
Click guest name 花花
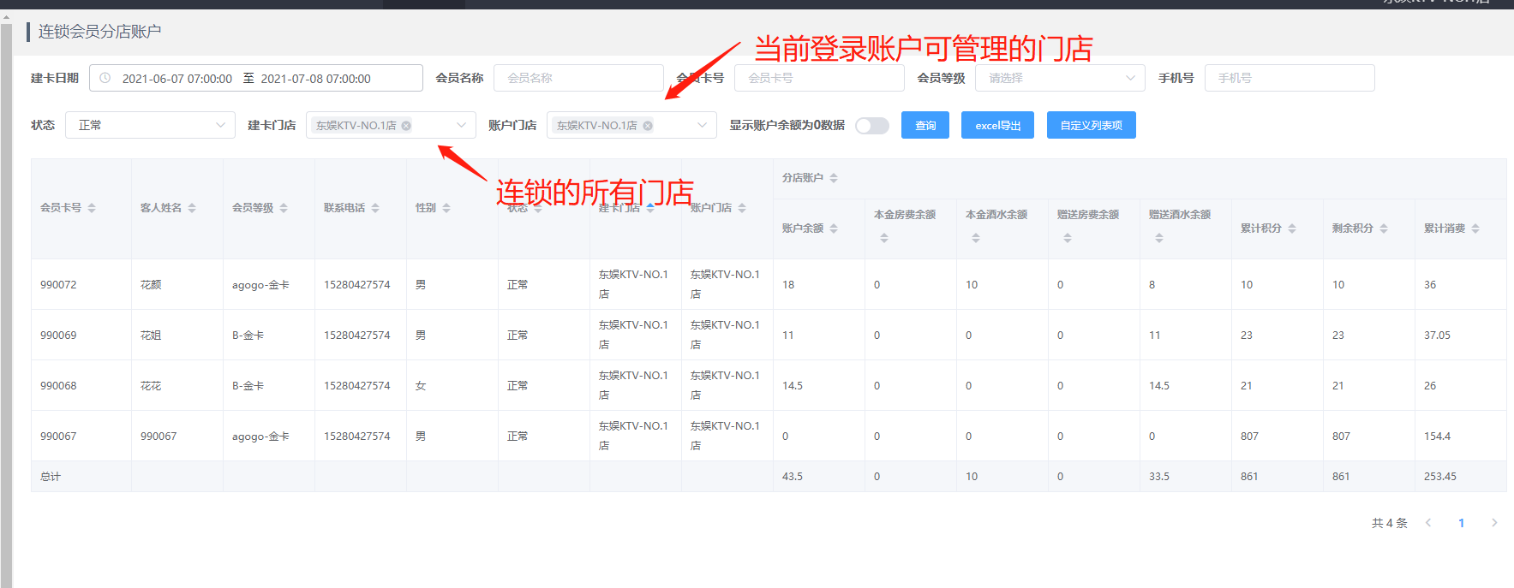click(151, 386)
